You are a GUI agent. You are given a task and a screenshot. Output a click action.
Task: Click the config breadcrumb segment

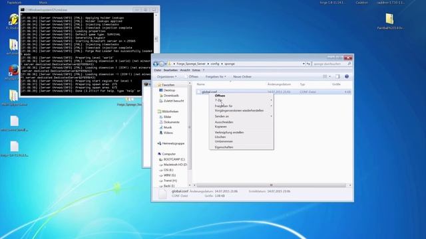tap(214, 64)
